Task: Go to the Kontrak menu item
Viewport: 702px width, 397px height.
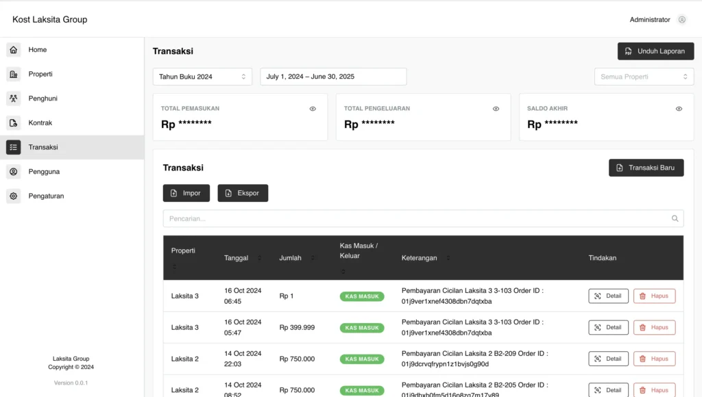Action: [x=40, y=123]
